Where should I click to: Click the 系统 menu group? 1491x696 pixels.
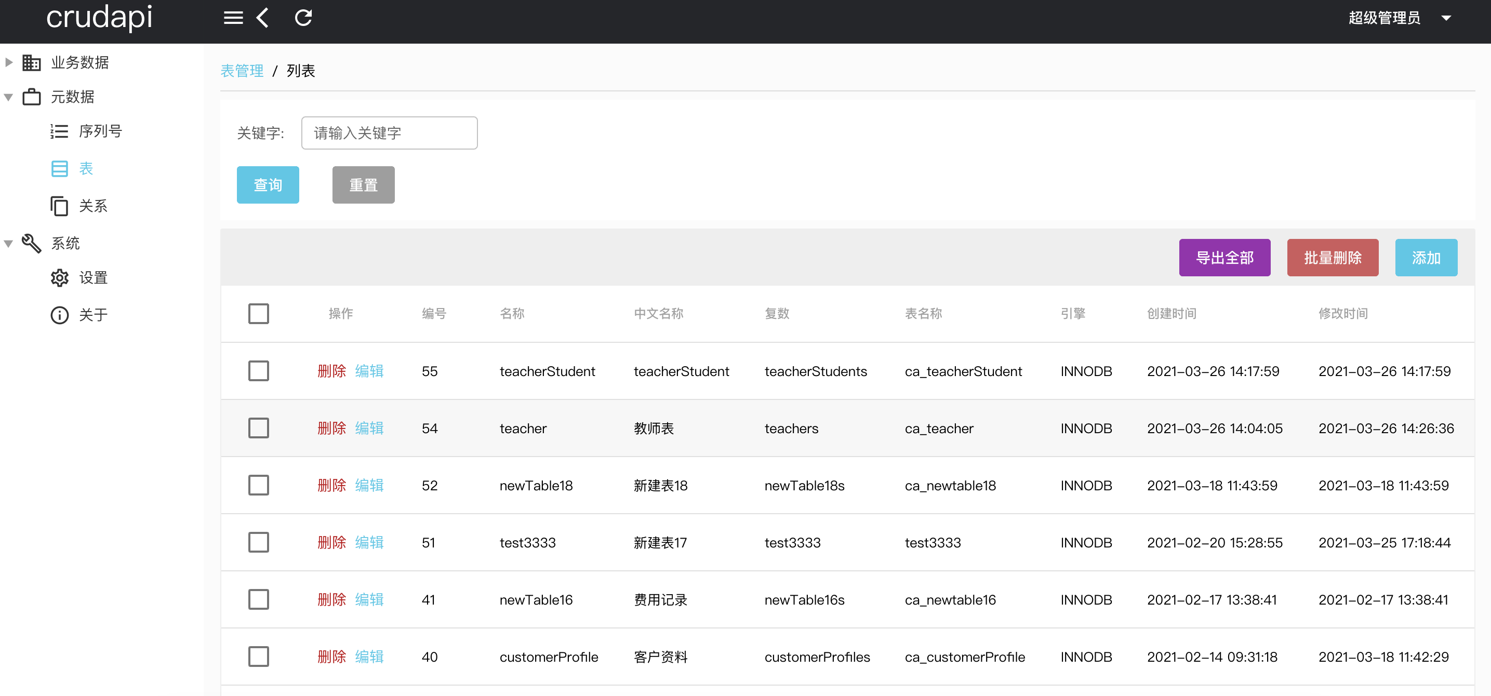[65, 243]
